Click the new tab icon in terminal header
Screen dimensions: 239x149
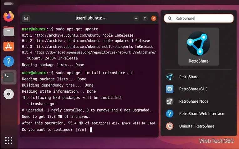click(x=26, y=18)
